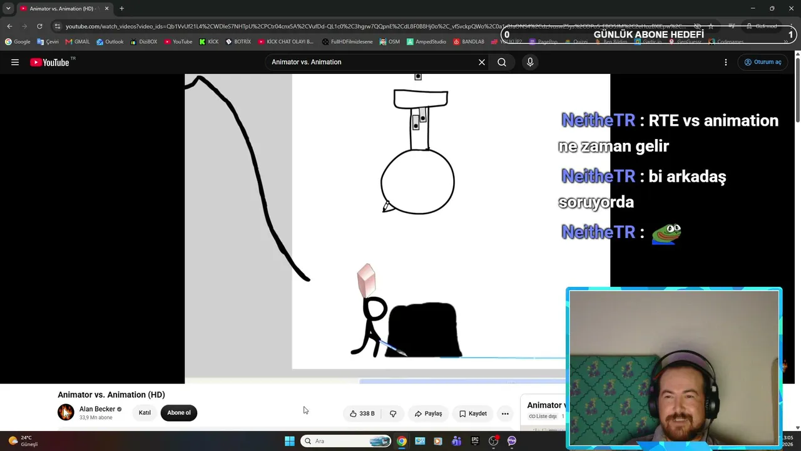Open a new browser tab
Viewport: 801px width, 451px height.
pyautogui.click(x=121, y=9)
